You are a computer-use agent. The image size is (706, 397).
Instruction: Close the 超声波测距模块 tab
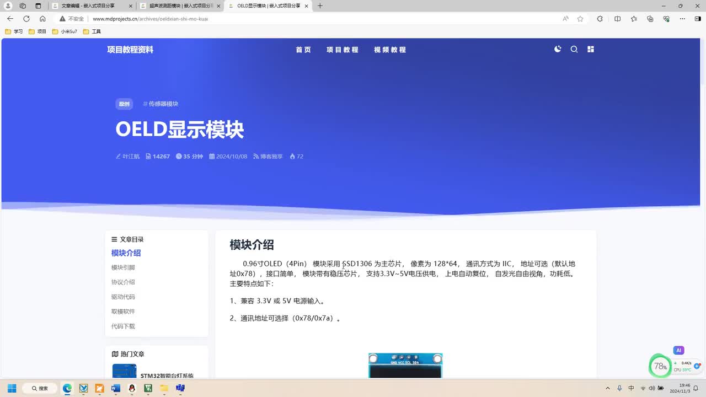(x=218, y=6)
